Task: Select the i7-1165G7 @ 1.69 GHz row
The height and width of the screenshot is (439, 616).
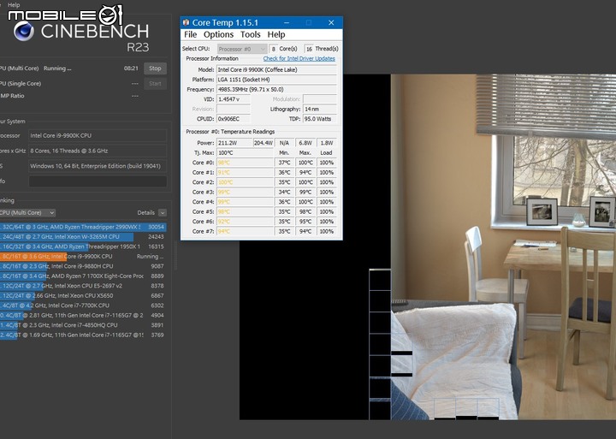Action: coord(83,335)
